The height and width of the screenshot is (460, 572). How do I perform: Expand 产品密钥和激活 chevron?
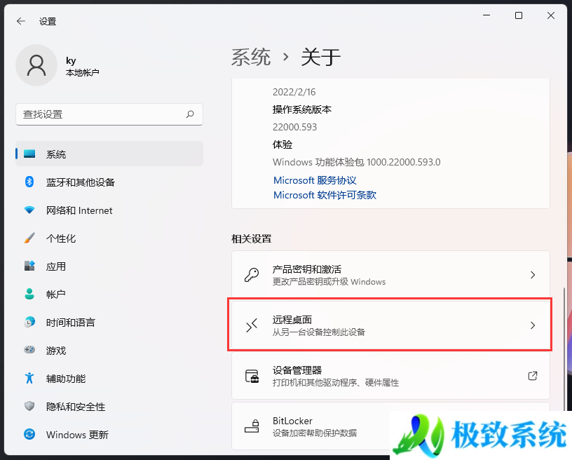coord(533,275)
